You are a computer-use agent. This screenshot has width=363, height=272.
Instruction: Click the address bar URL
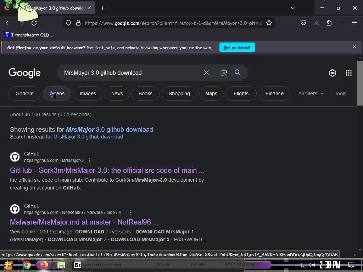pos(174,23)
